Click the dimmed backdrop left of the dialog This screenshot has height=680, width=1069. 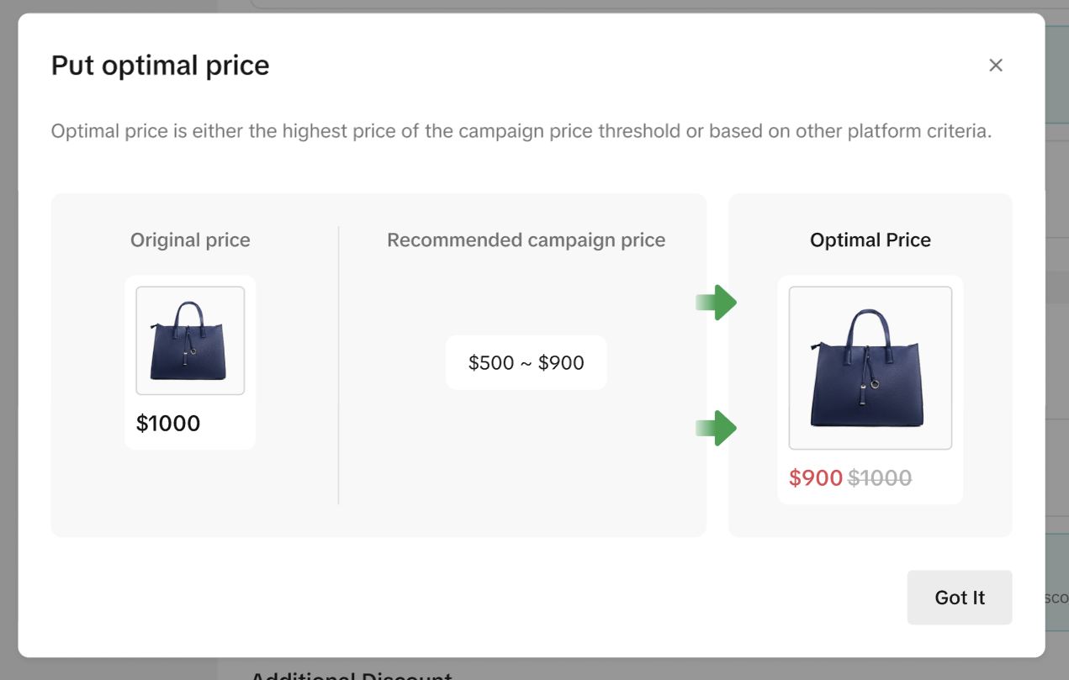point(8,336)
